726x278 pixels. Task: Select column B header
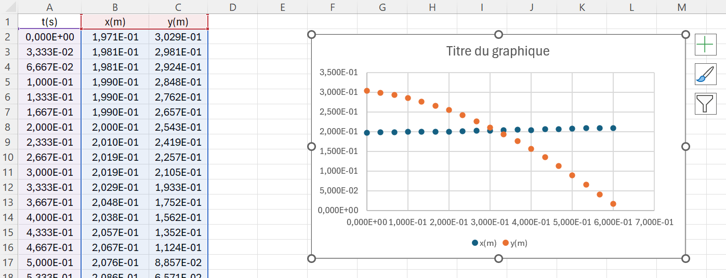[x=115, y=7]
